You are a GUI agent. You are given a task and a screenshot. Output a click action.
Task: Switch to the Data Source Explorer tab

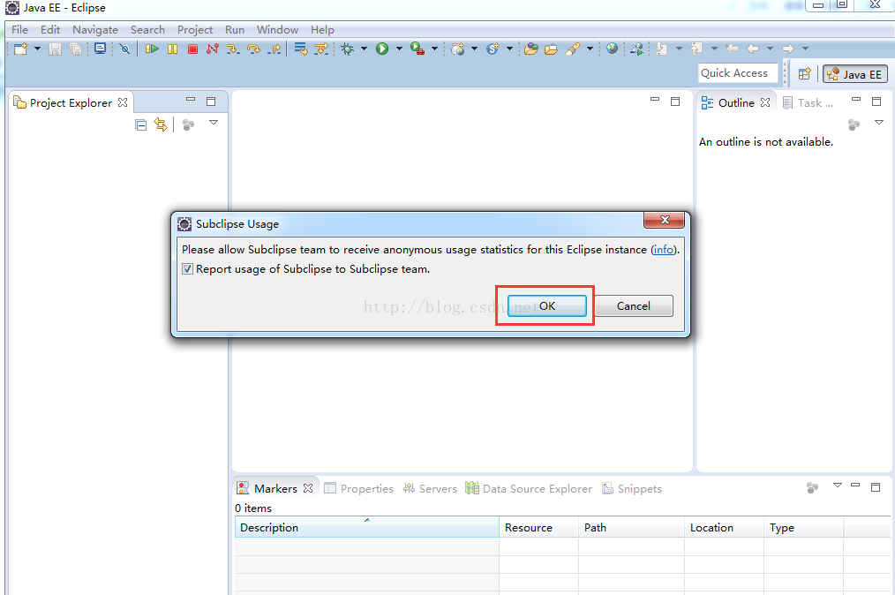(529, 489)
